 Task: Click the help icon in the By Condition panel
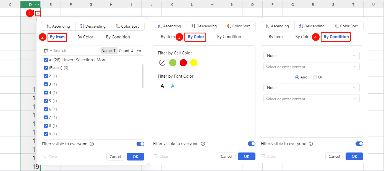[311, 144]
